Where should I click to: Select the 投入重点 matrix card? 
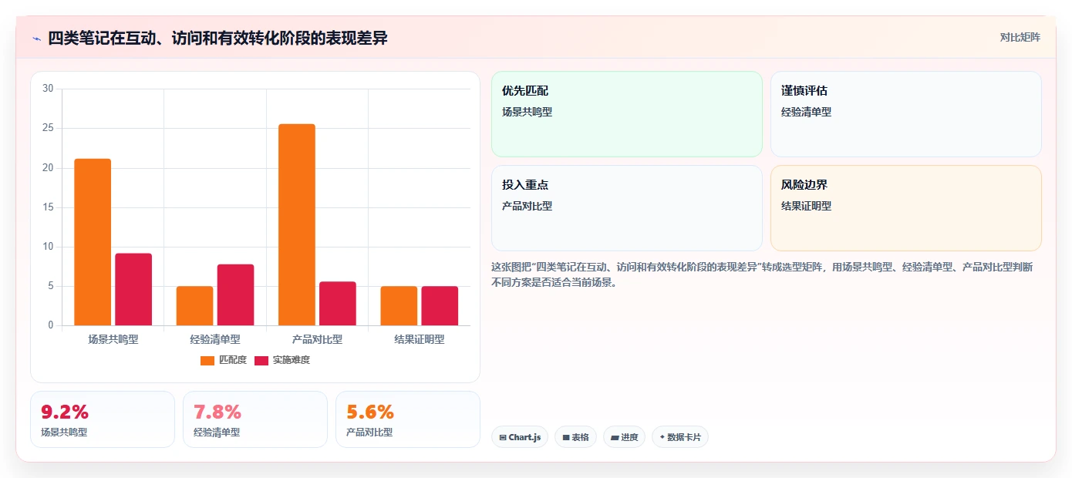coord(627,208)
